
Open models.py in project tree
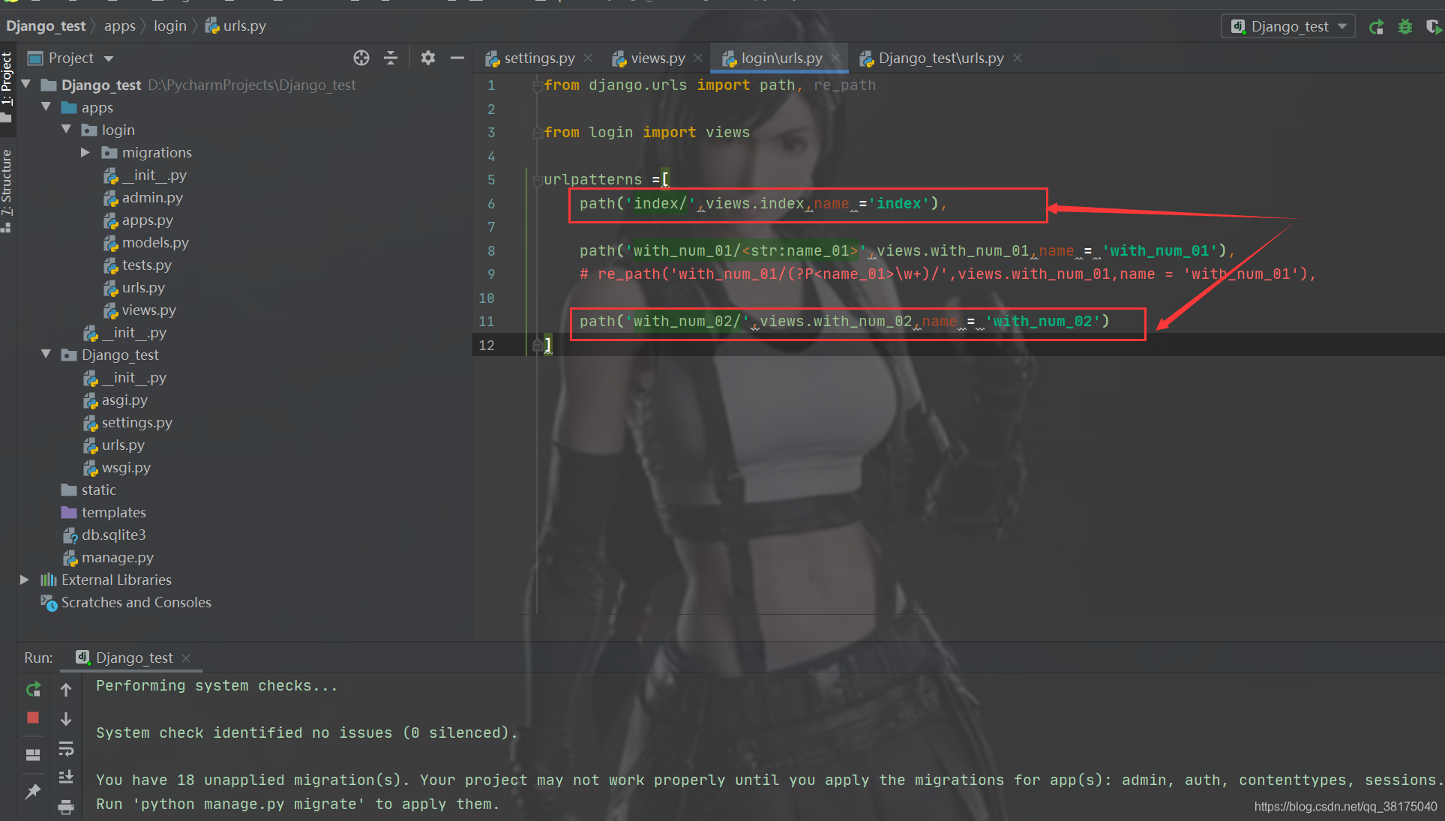[x=155, y=242]
